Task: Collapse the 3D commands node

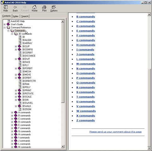Action: tap(12, 34)
